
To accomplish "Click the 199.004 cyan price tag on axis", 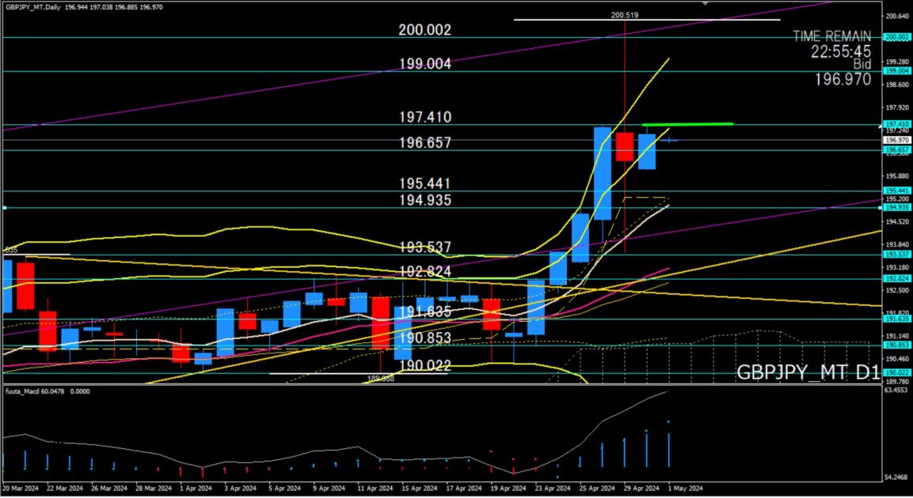I will pos(896,70).
